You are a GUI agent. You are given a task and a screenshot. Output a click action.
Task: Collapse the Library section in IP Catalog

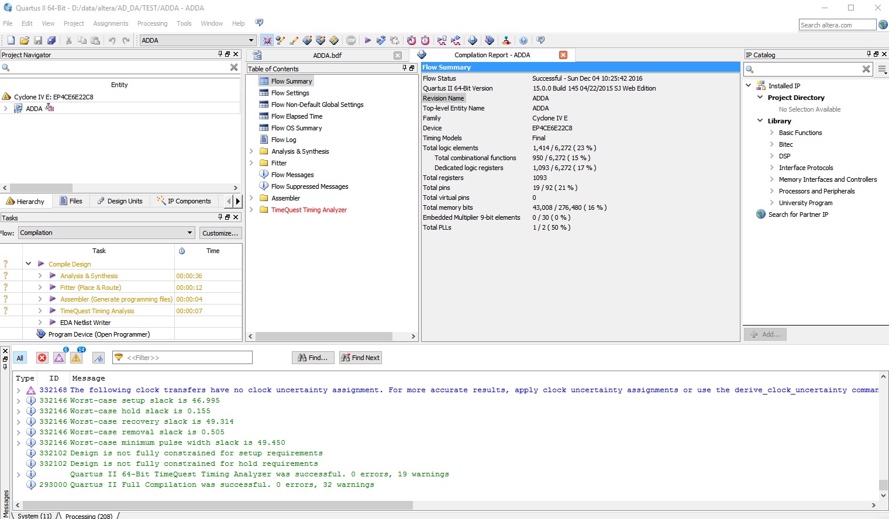pyautogui.click(x=760, y=120)
